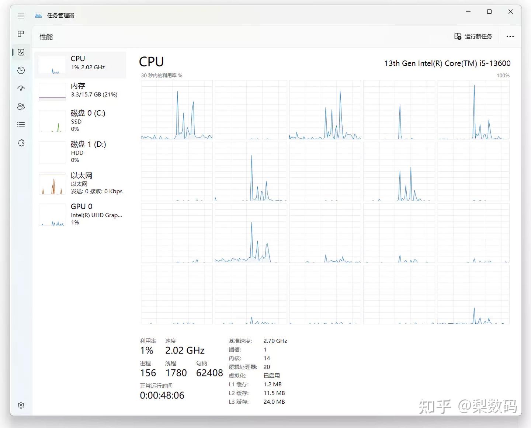Open the Users page

(x=21, y=106)
